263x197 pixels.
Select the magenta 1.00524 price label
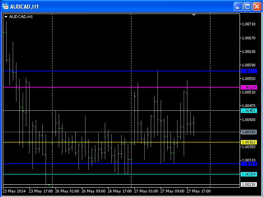pyautogui.click(x=249, y=87)
